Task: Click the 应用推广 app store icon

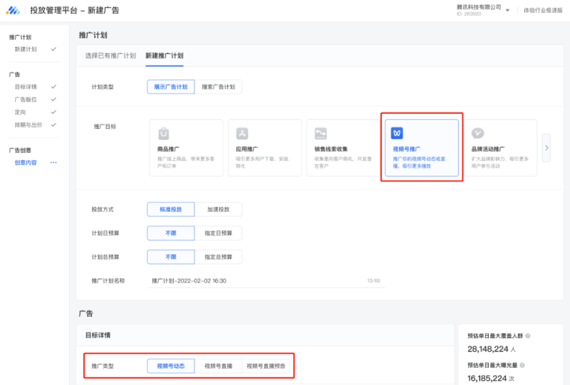Action: click(242, 133)
